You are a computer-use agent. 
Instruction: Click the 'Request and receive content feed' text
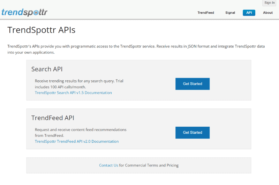81,129
